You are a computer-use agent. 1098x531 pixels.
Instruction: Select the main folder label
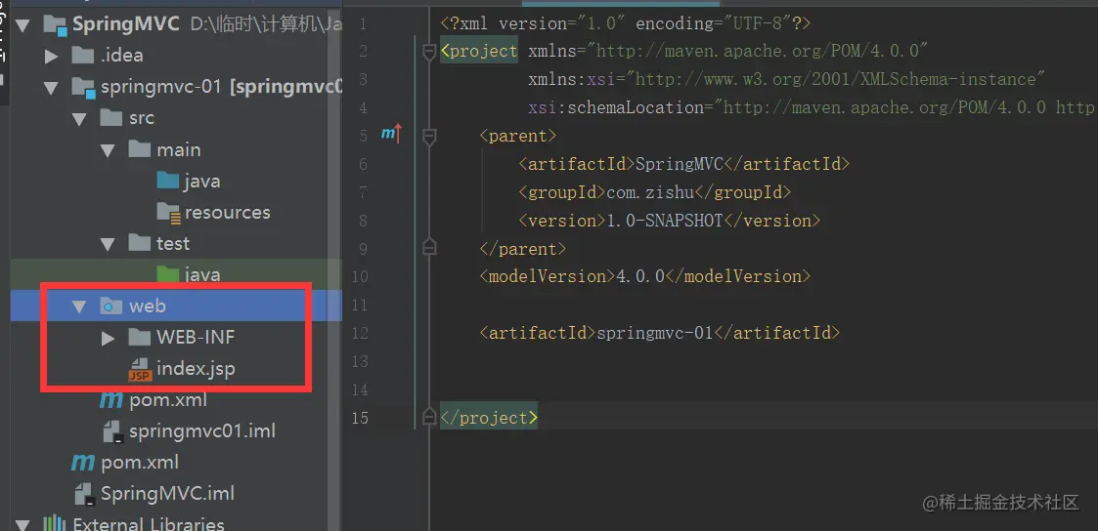tap(179, 149)
